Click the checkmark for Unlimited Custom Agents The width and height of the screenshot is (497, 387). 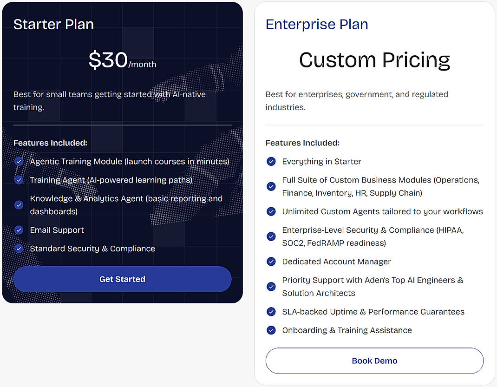click(x=271, y=211)
